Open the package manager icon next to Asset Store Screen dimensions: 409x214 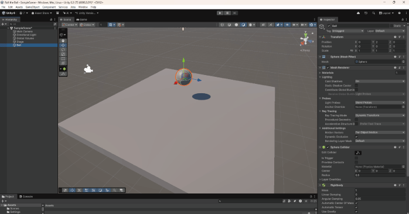coord(57,13)
